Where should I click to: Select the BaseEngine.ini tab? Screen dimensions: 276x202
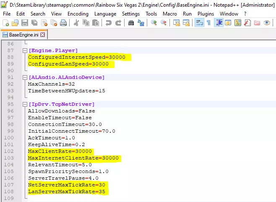pyautogui.click(x=24, y=35)
